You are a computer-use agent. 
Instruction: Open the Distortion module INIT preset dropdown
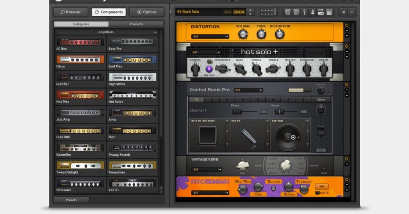pyautogui.click(x=210, y=37)
